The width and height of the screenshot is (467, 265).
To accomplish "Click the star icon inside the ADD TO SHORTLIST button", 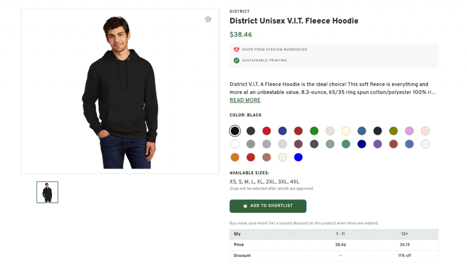I will click(245, 206).
